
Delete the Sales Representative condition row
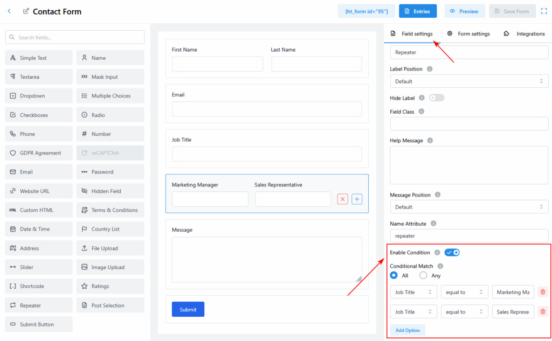[x=542, y=311]
